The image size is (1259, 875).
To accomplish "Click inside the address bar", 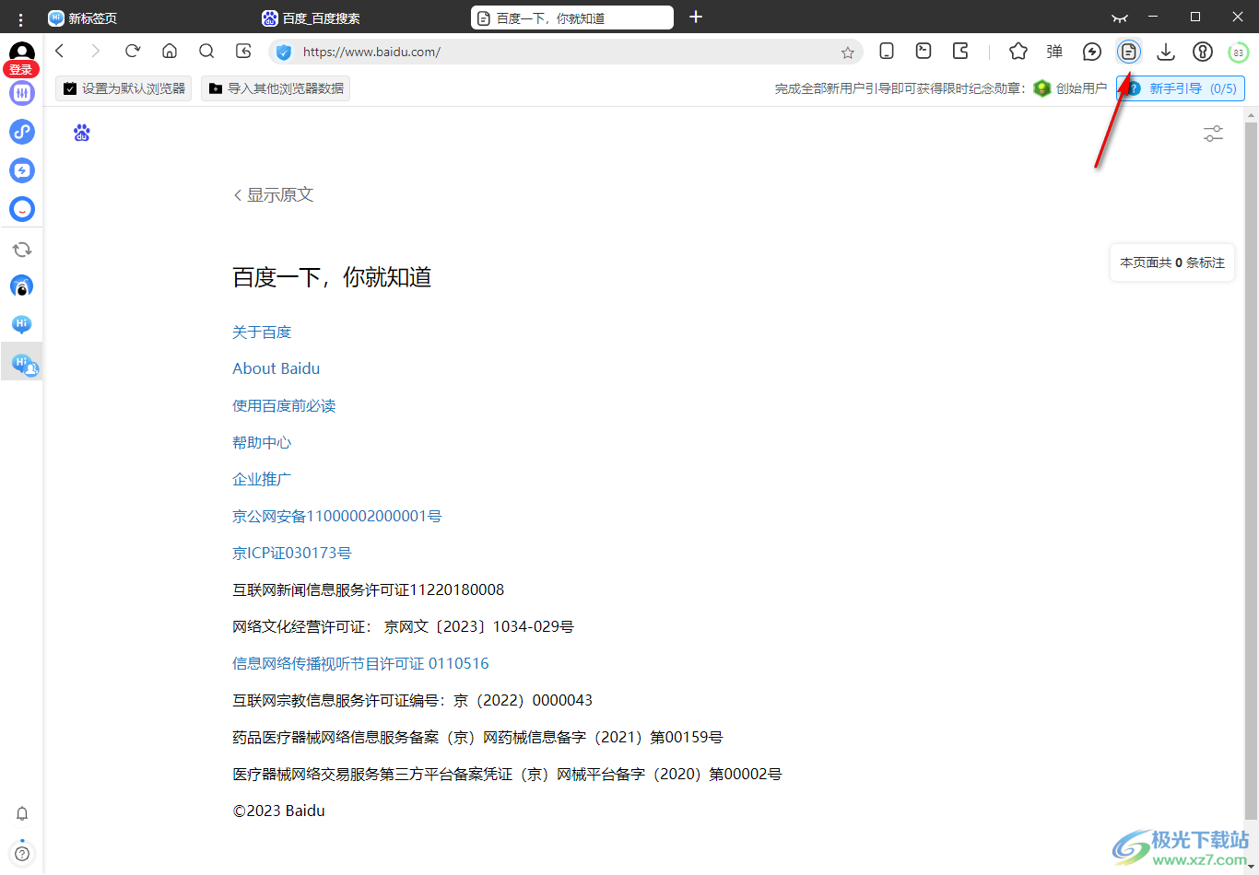I will pyautogui.click(x=553, y=52).
